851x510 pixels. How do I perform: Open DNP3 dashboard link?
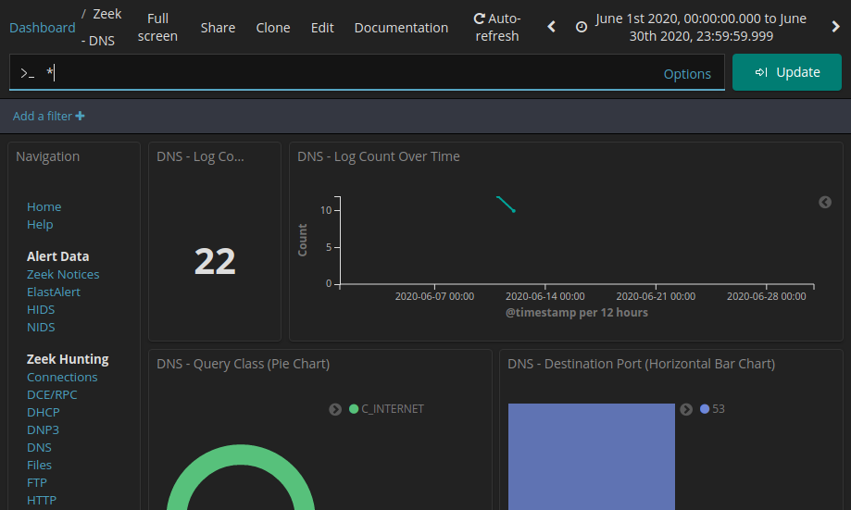pos(43,429)
